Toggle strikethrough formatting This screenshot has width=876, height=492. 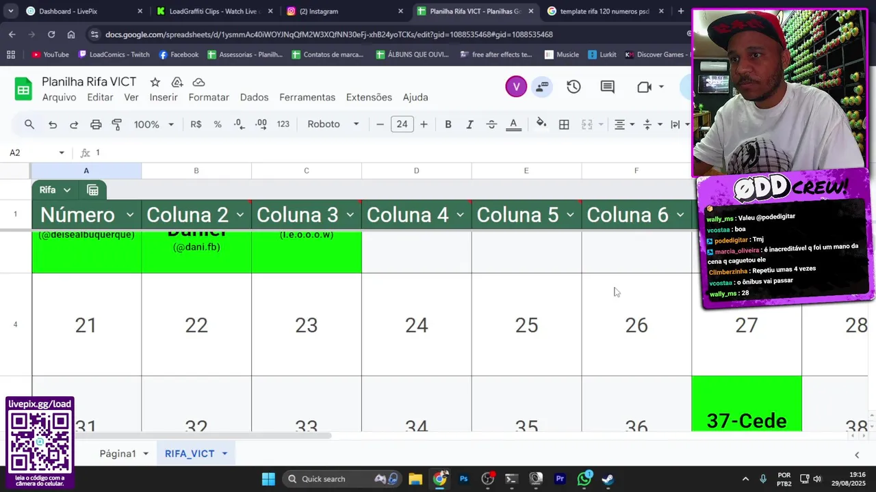(x=491, y=124)
